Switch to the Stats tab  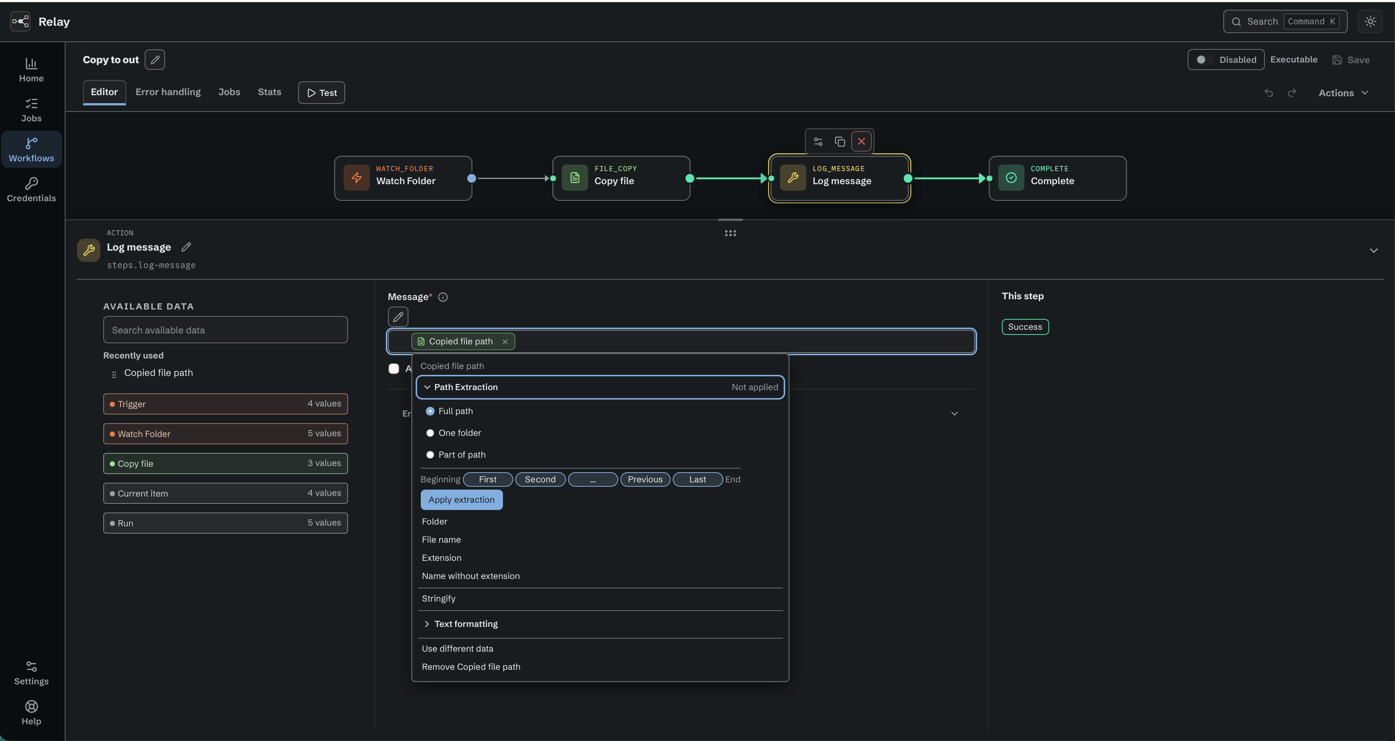(269, 92)
